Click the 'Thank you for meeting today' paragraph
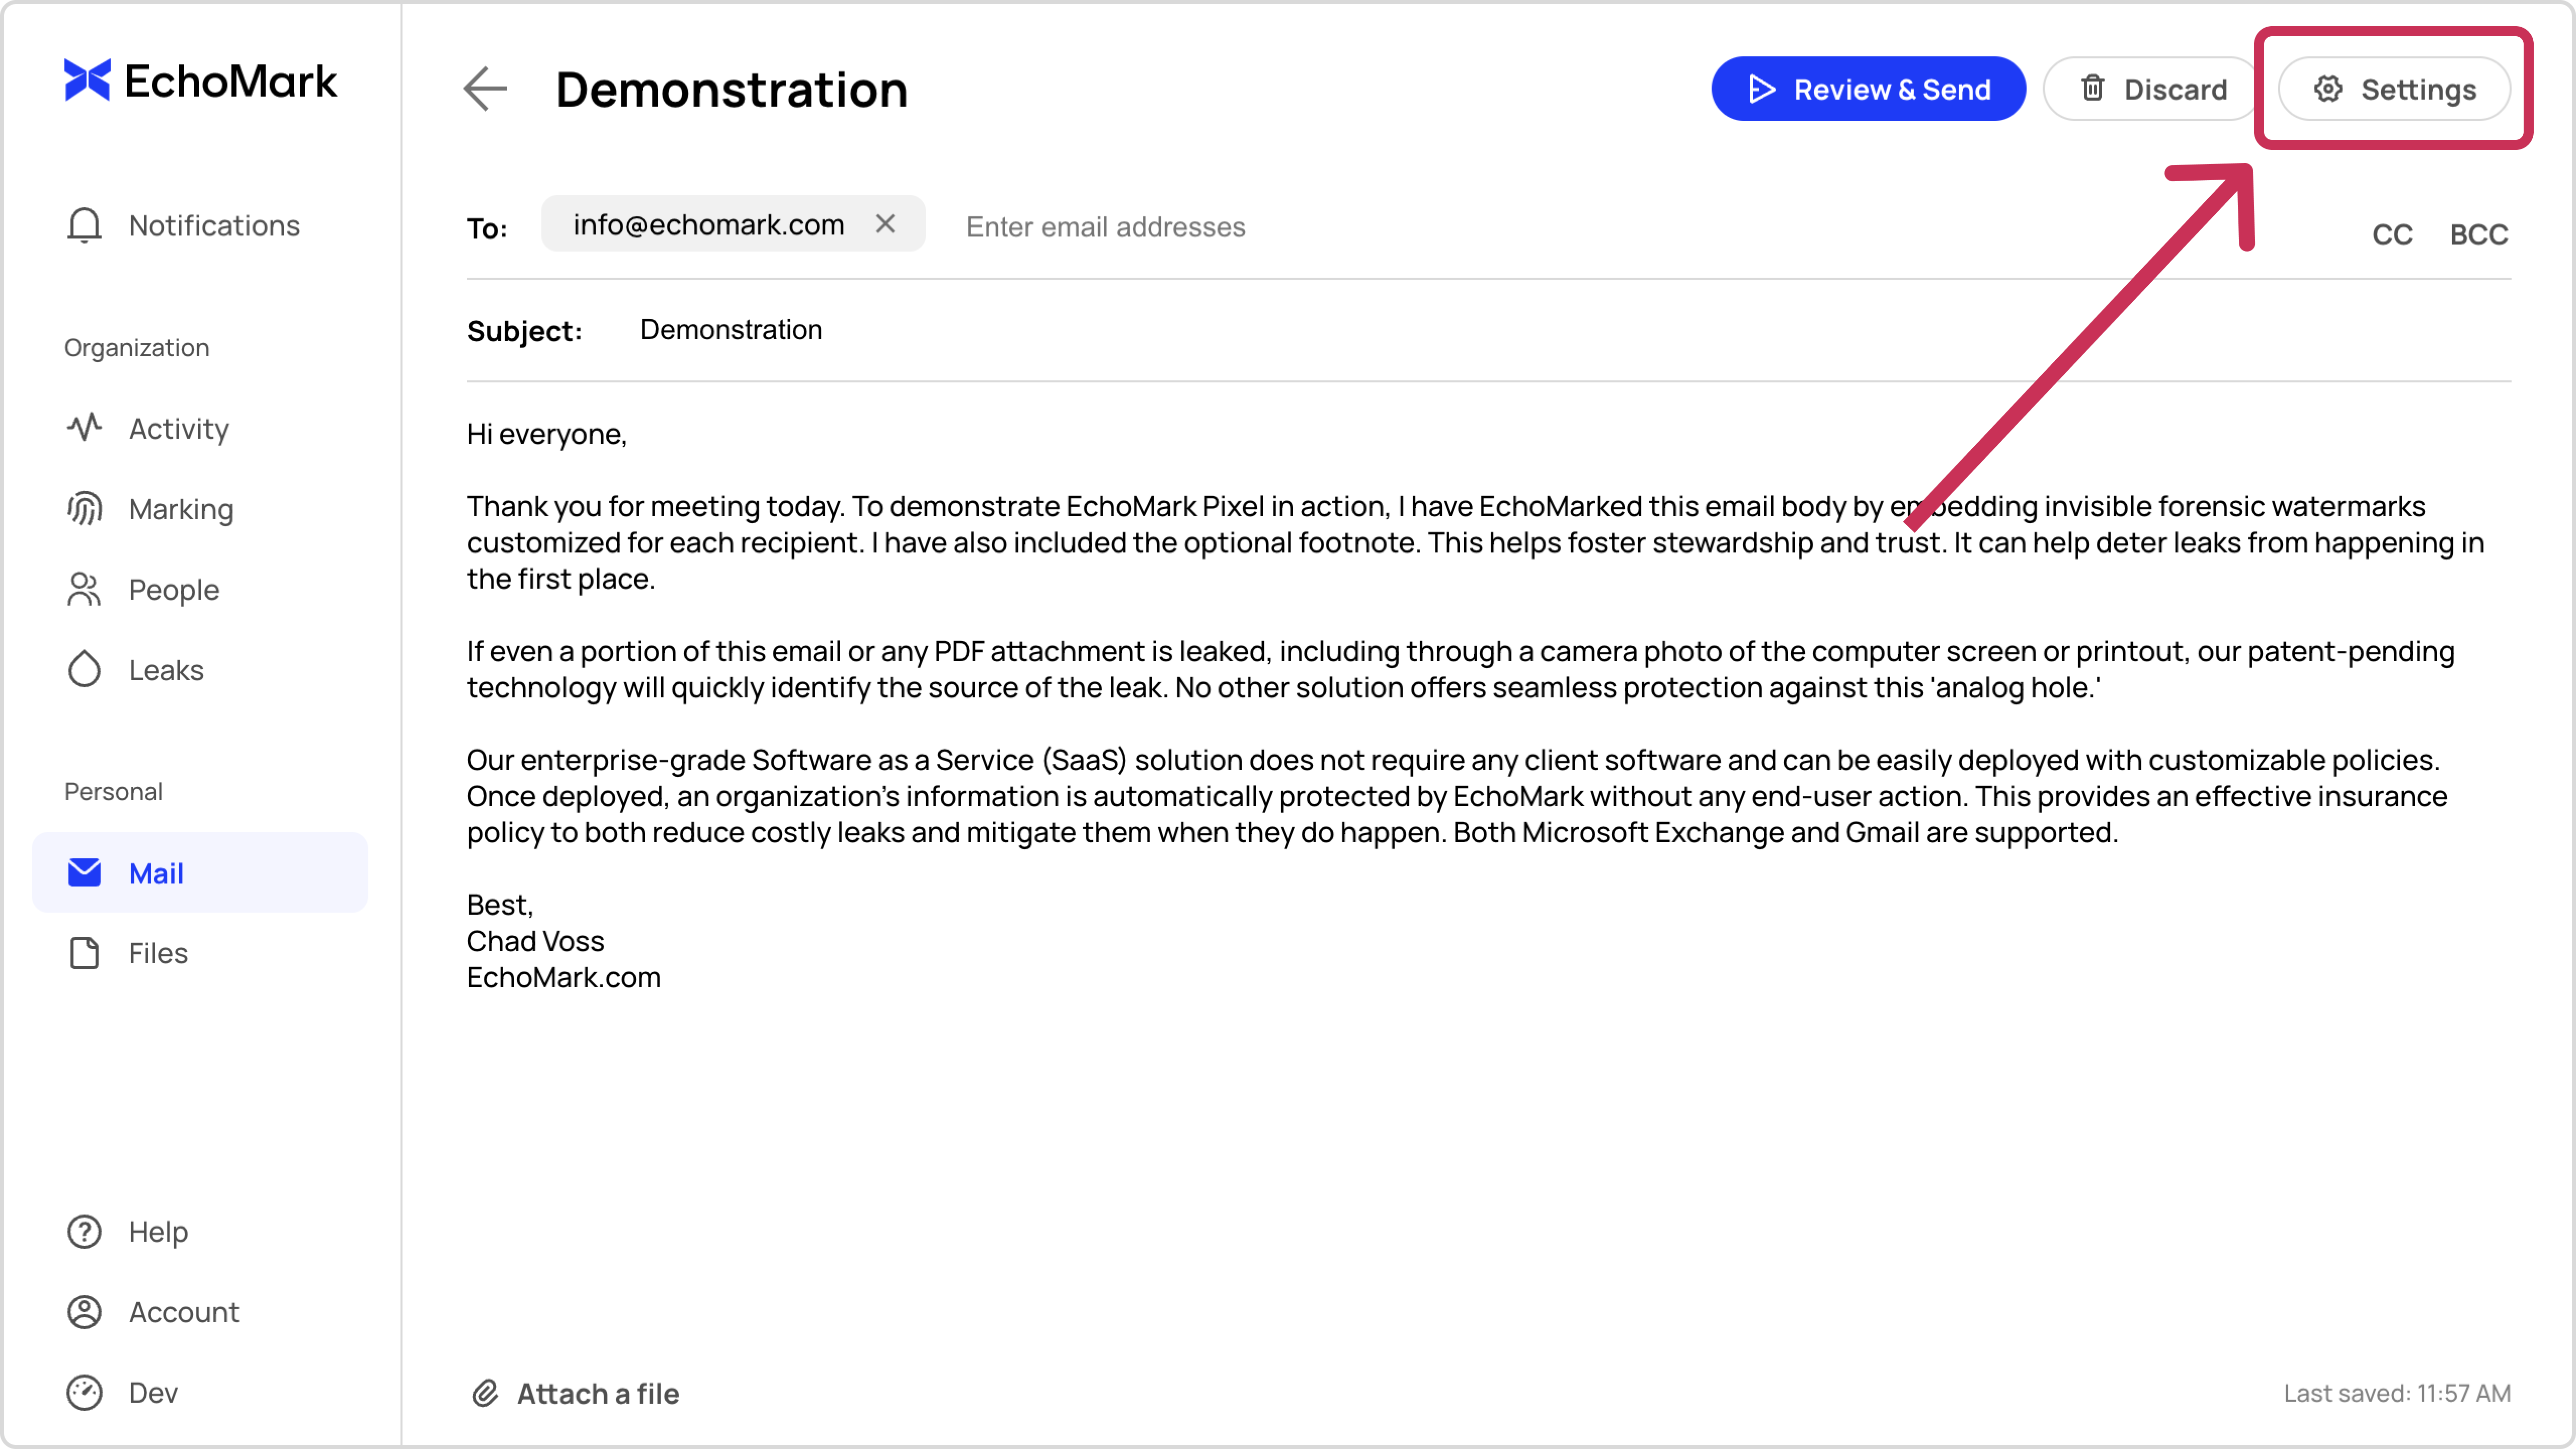 pos(1476,543)
